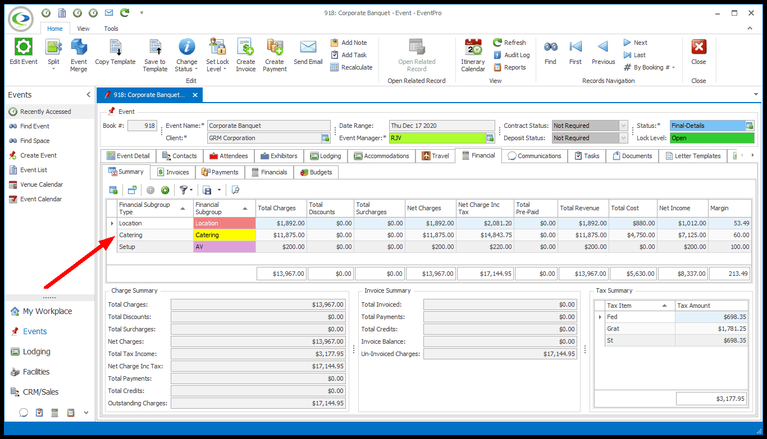The image size is (767, 439).
Task: Open the Client lookup for GRM Corporation
Action: coord(325,138)
